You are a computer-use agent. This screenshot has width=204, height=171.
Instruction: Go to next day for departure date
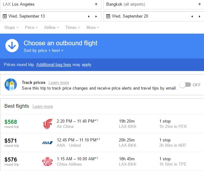(x=96, y=16)
